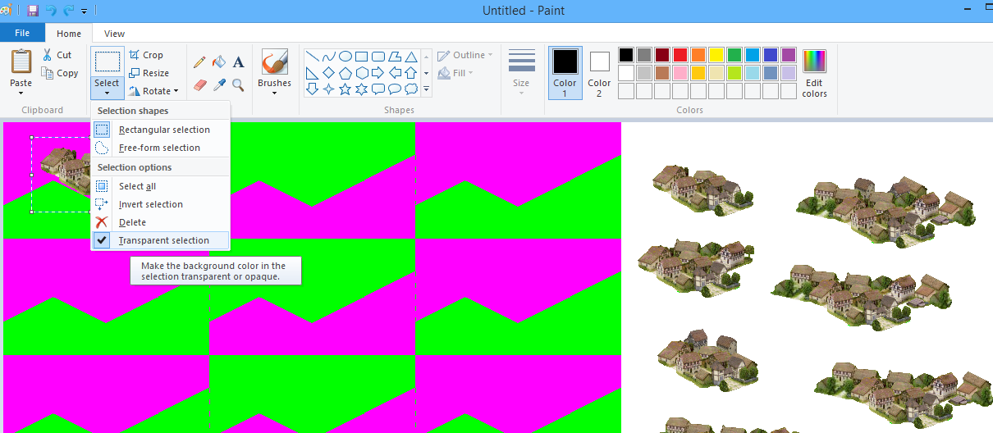Open the File tab
The width and height of the screenshot is (993, 433).
22,33
